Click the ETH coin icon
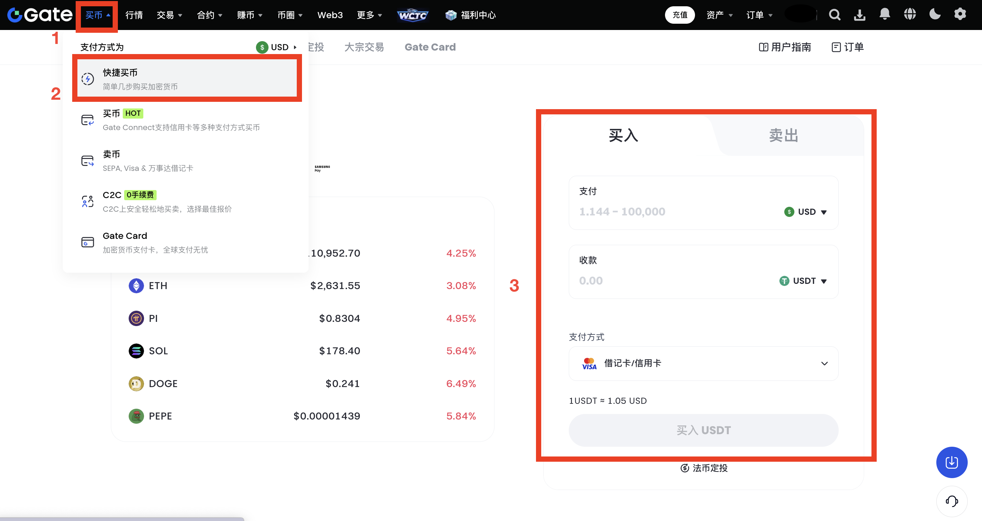Viewport: 982px width, 521px height. [136, 286]
